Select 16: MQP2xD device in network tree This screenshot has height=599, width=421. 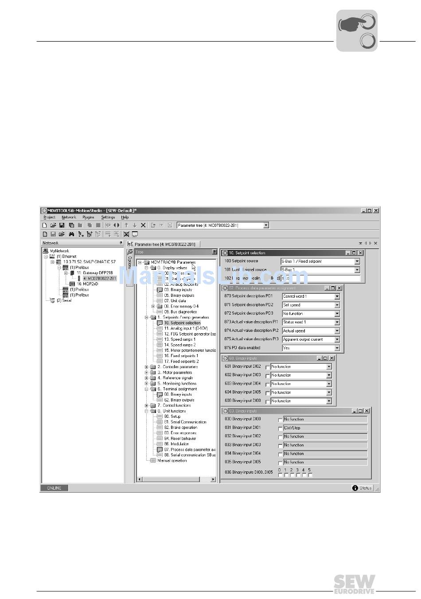(x=87, y=284)
